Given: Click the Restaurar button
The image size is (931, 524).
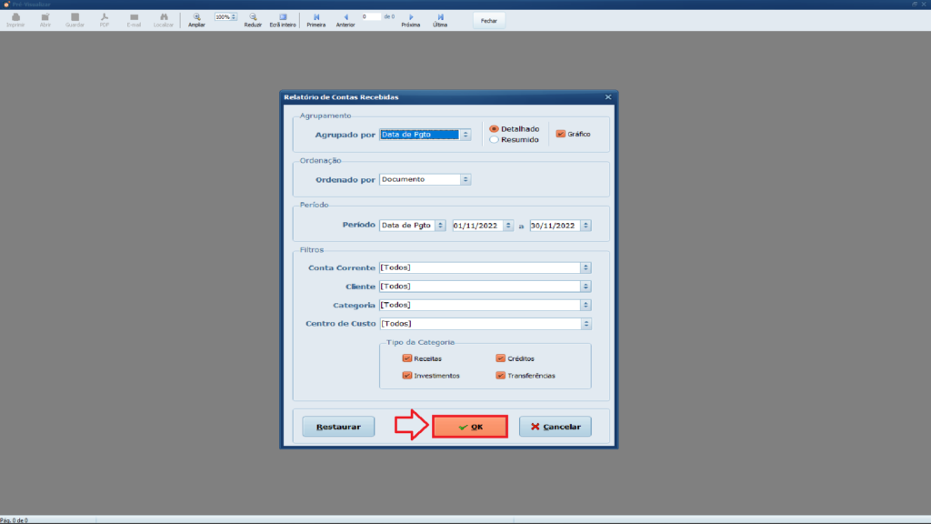Looking at the screenshot, I should click(338, 427).
